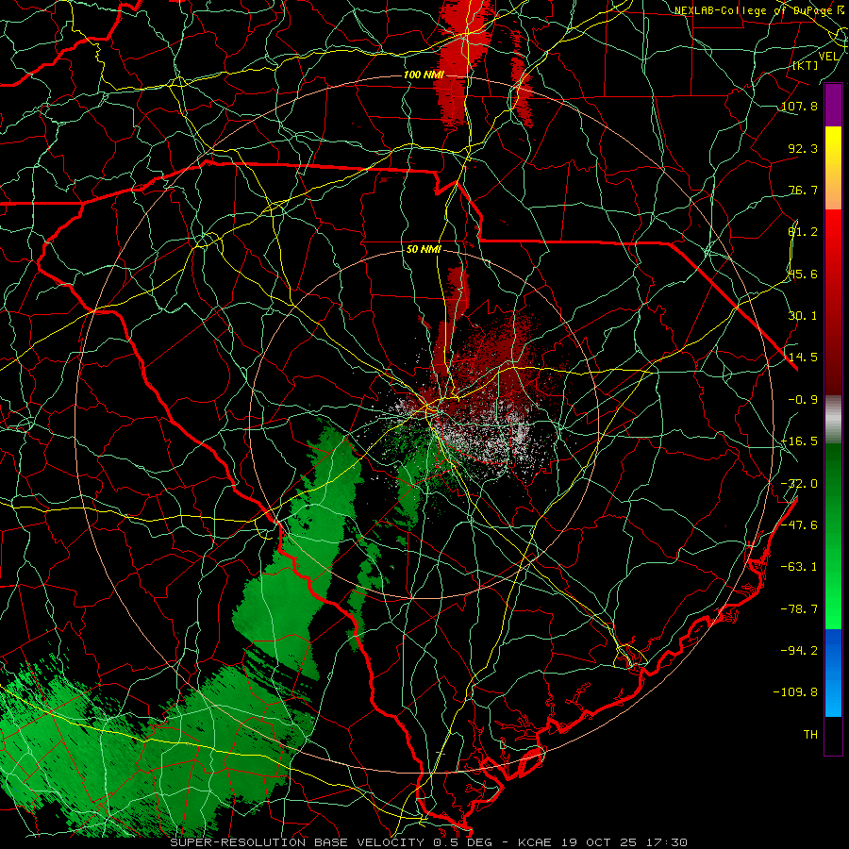Click the 100 NMI range ring label
Image resolution: width=849 pixels, height=849 pixels.
tap(424, 75)
